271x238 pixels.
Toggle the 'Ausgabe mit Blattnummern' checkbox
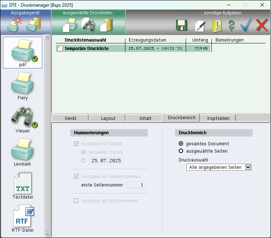coord(76,201)
